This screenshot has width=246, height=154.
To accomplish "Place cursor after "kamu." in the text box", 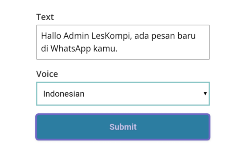I will point(118,49).
